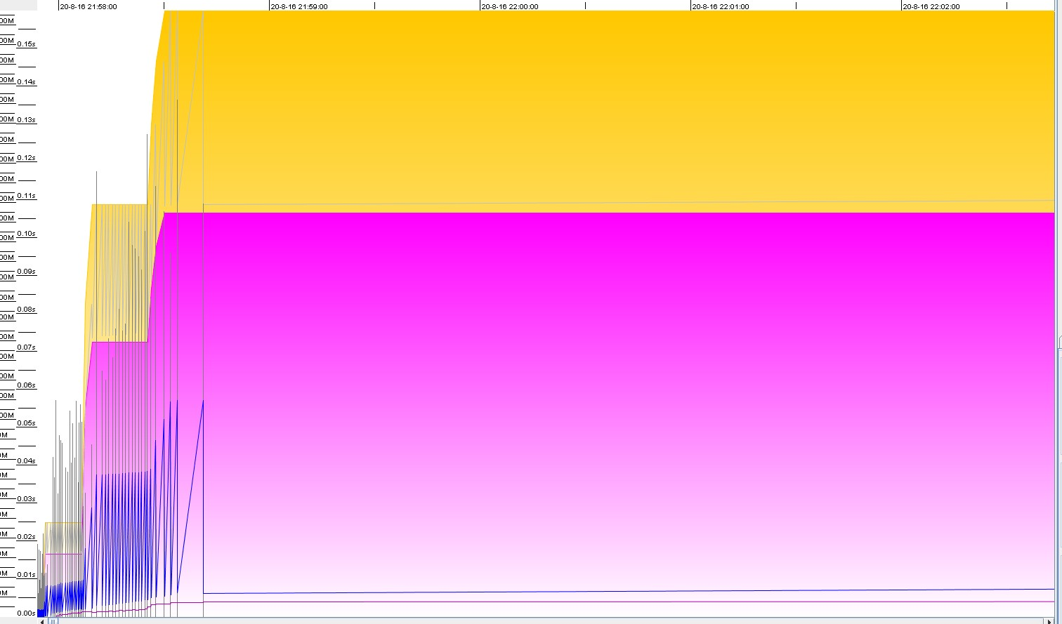Click the 0.00s pause axis label
Image resolution: width=1062 pixels, height=624 pixels.
pos(27,613)
